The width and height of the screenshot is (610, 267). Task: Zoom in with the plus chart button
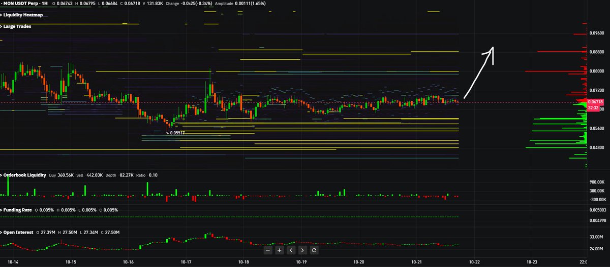pos(279,250)
